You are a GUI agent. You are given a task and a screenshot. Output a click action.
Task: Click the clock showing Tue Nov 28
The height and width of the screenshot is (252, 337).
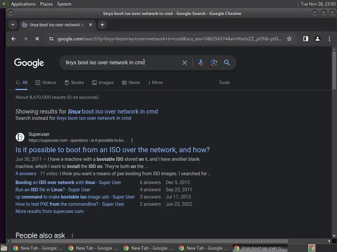[x=318, y=4]
